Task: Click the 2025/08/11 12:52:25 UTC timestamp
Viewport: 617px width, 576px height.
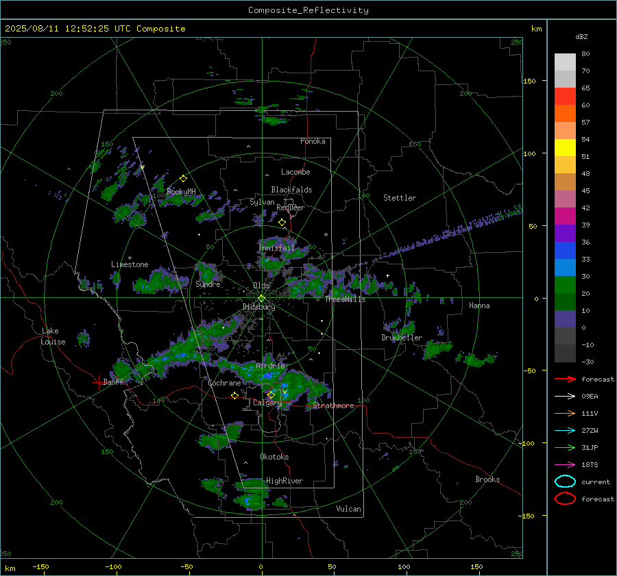Action: click(67, 29)
